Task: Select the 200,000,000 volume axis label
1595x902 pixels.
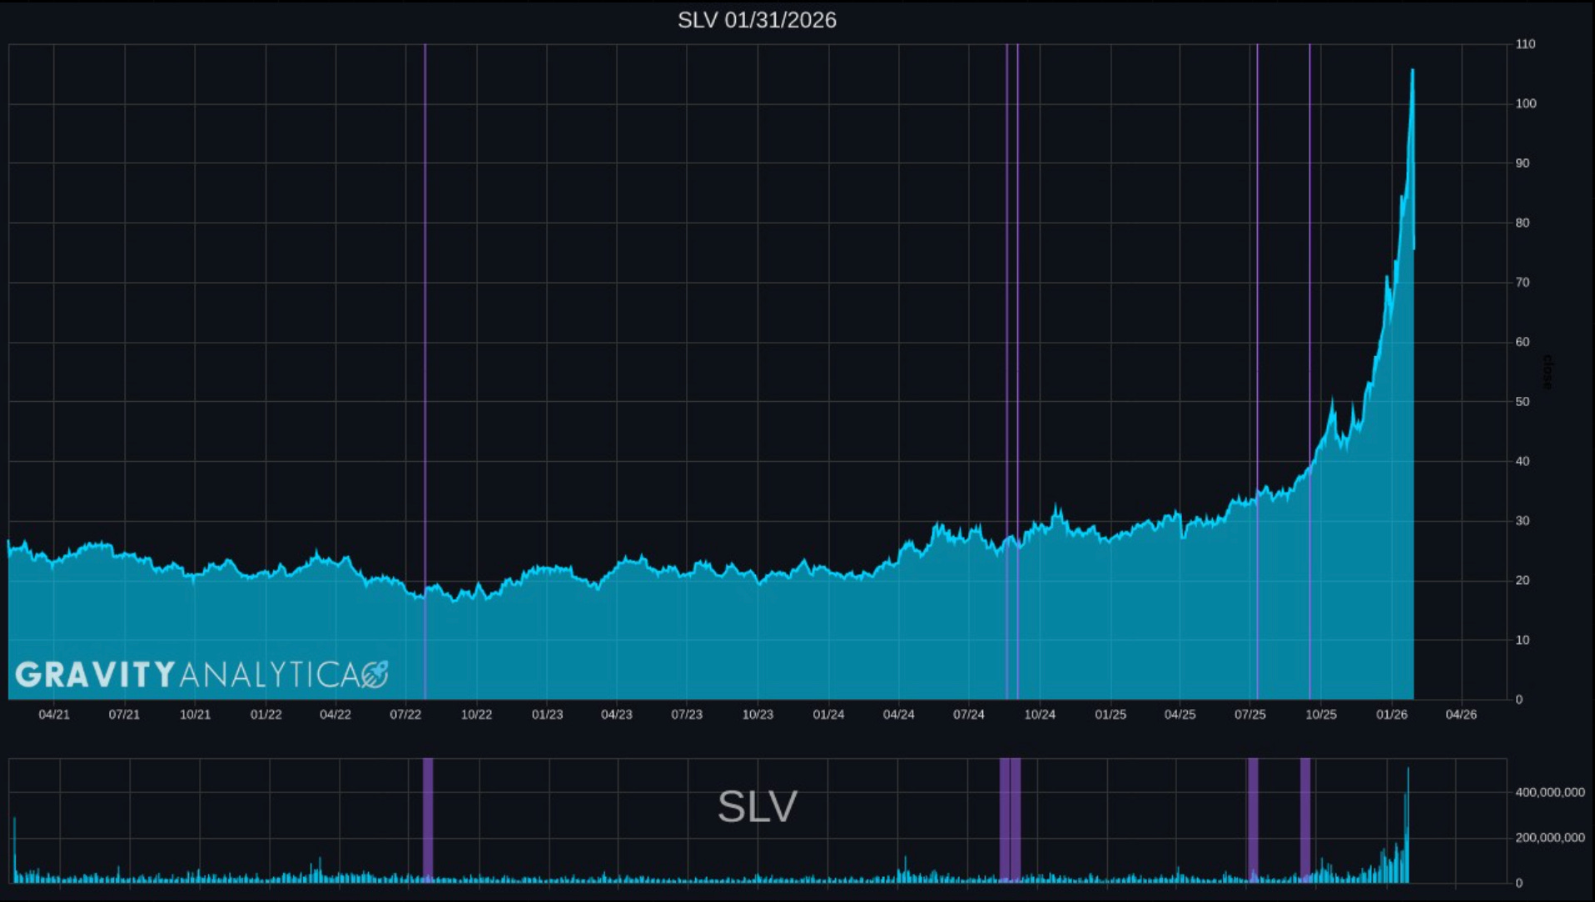Action: tap(1549, 838)
